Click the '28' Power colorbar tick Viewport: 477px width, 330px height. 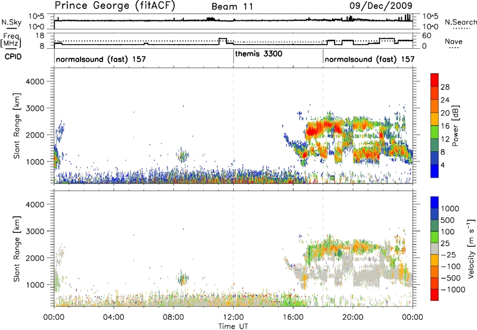(445, 87)
